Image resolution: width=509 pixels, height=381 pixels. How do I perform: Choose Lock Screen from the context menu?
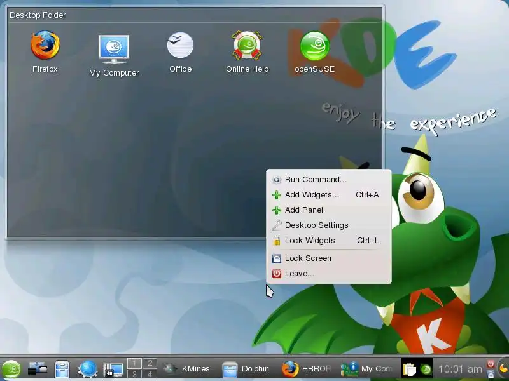tap(329, 258)
